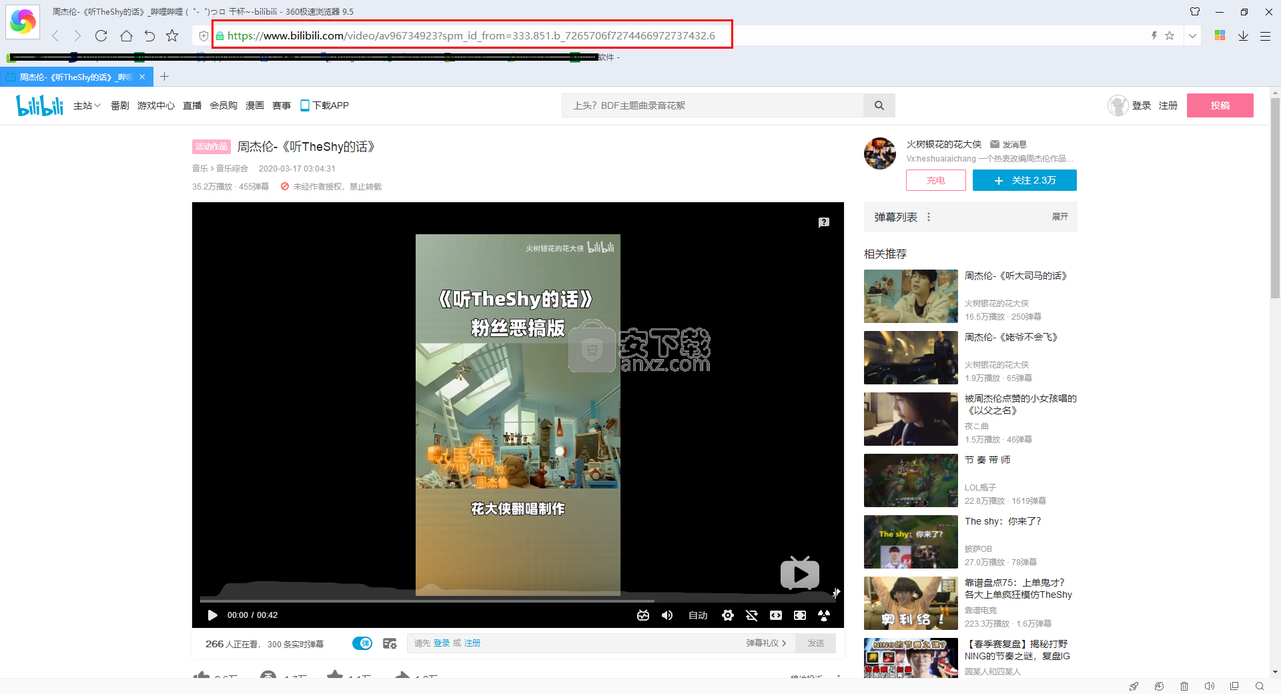Click 下载APP in the navigation

click(x=324, y=105)
